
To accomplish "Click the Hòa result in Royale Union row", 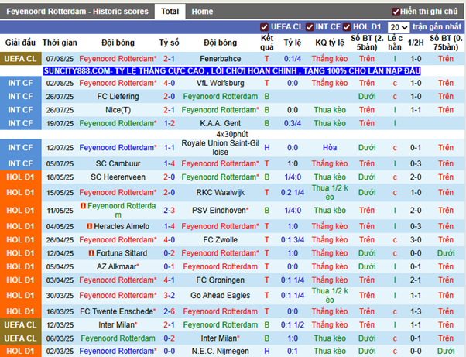I will 330,147.
